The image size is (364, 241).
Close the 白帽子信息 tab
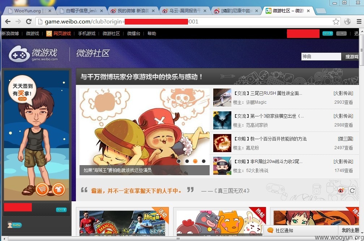click(x=102, y=11)
